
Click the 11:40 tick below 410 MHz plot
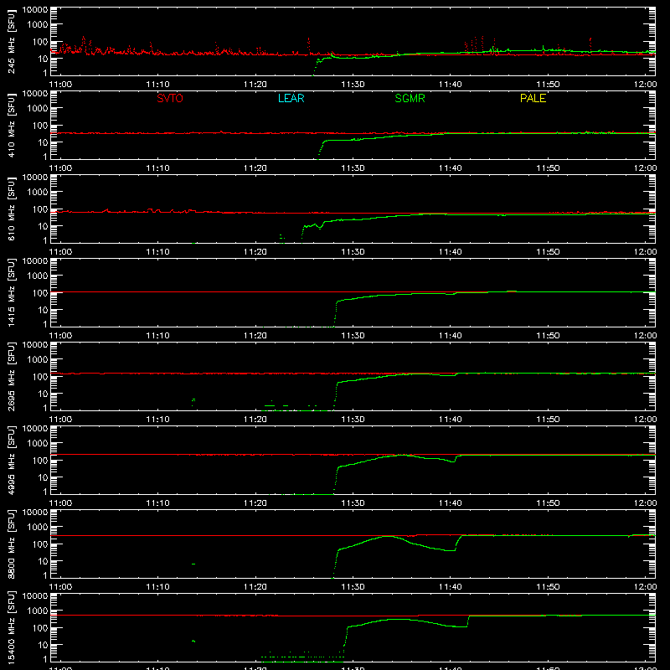pyautogui.click(x=451, y=168)
